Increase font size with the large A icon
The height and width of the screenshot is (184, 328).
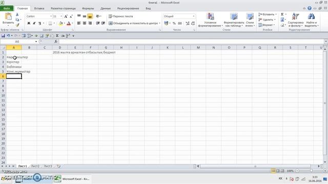point(66,16)
